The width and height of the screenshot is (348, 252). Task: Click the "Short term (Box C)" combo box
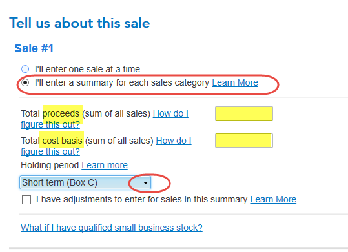[x=85, y=182]
